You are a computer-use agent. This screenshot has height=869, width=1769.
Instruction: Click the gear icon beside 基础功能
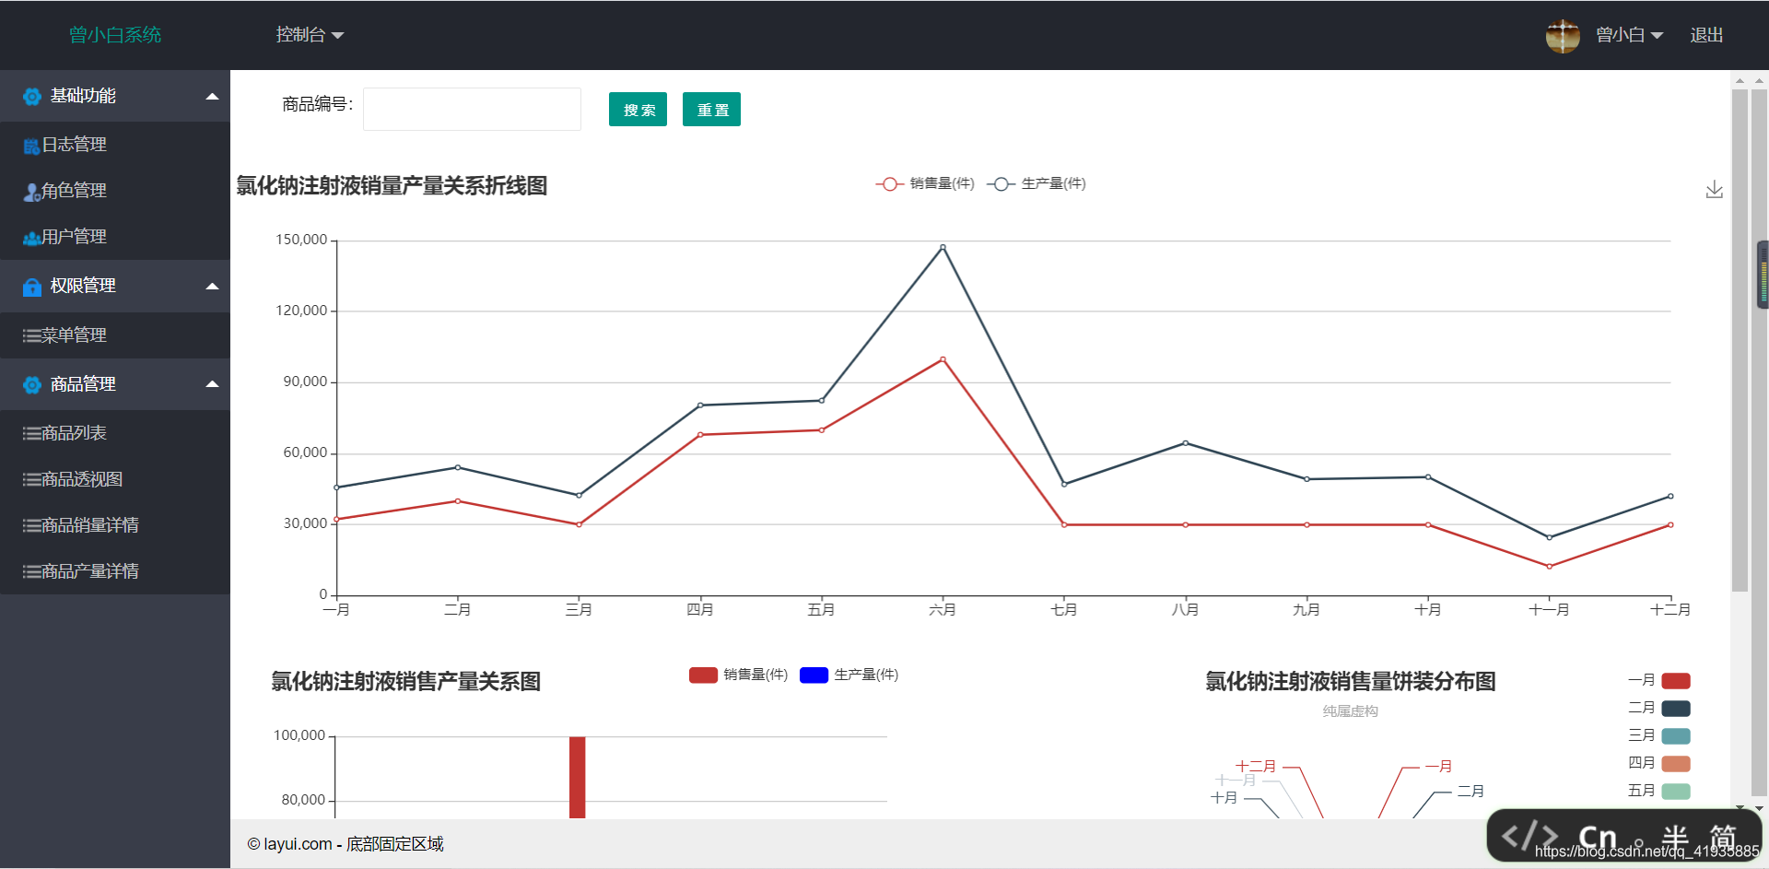[32, 96]
